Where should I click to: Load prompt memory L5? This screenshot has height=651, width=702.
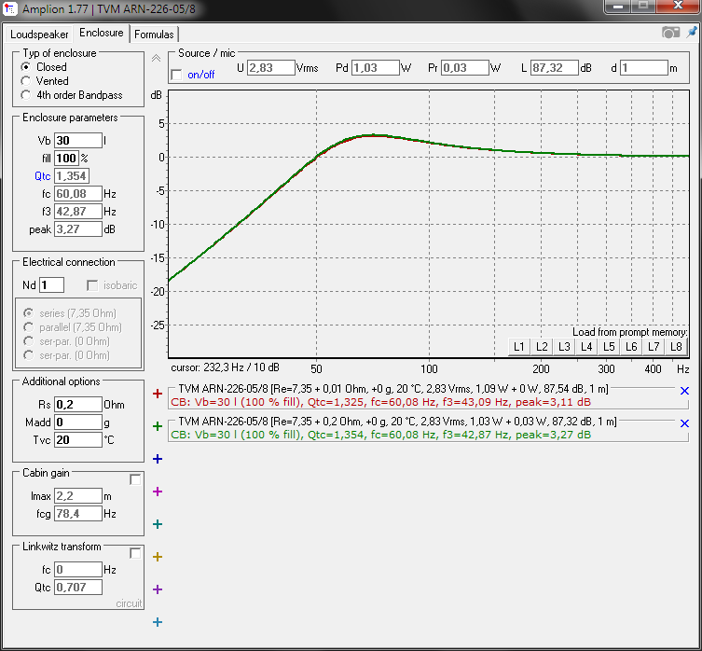click(x=609, y=347)
